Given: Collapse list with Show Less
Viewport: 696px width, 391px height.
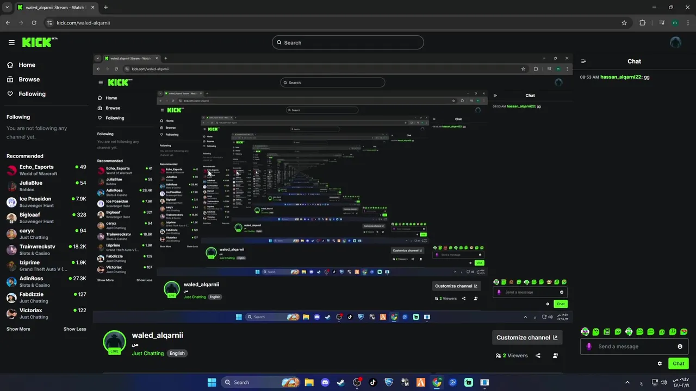Looking at the screenshot, I should click(x=74, y=329).
